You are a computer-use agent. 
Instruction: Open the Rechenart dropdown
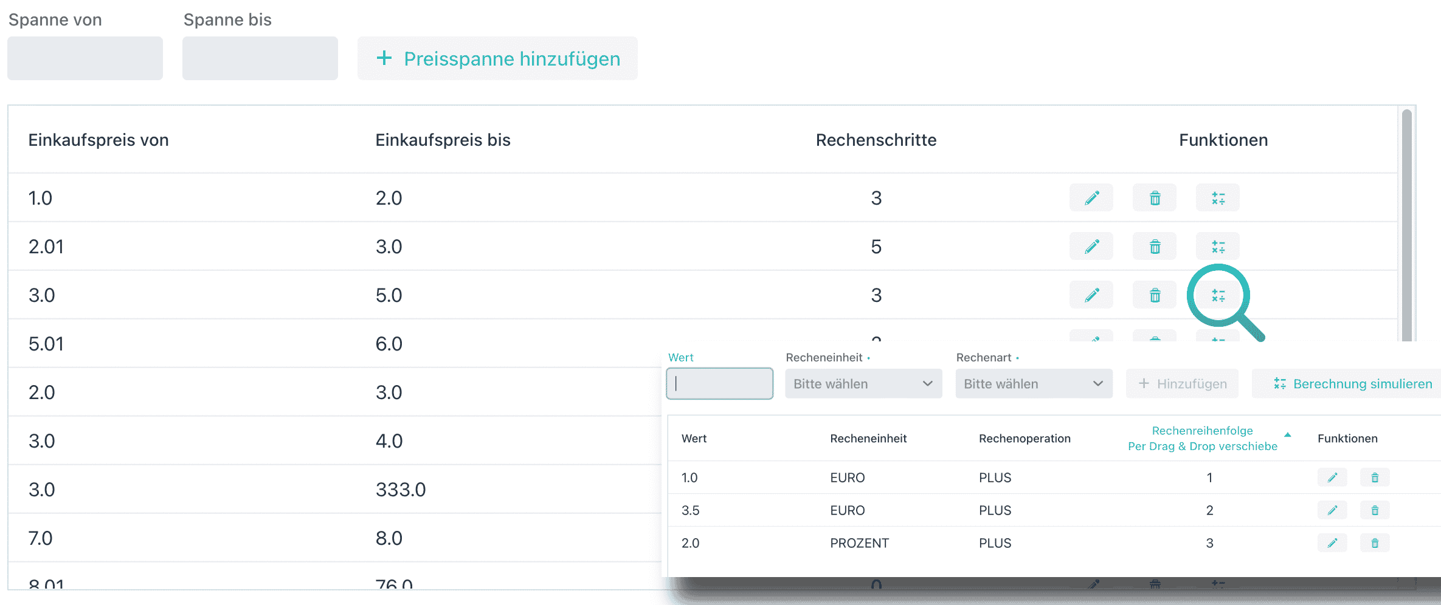1034,384
